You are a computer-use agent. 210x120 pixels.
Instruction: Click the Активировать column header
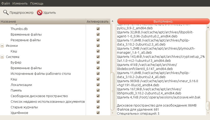[x=97, y=21]
